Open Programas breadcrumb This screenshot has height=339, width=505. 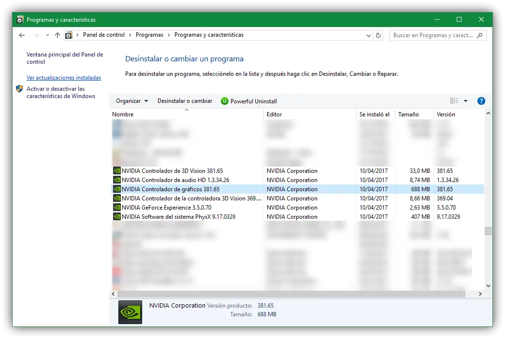coord(149,35)
